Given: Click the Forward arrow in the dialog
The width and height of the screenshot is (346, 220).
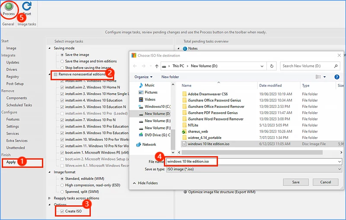Looking at the screenshot, I should pos(144,66).
